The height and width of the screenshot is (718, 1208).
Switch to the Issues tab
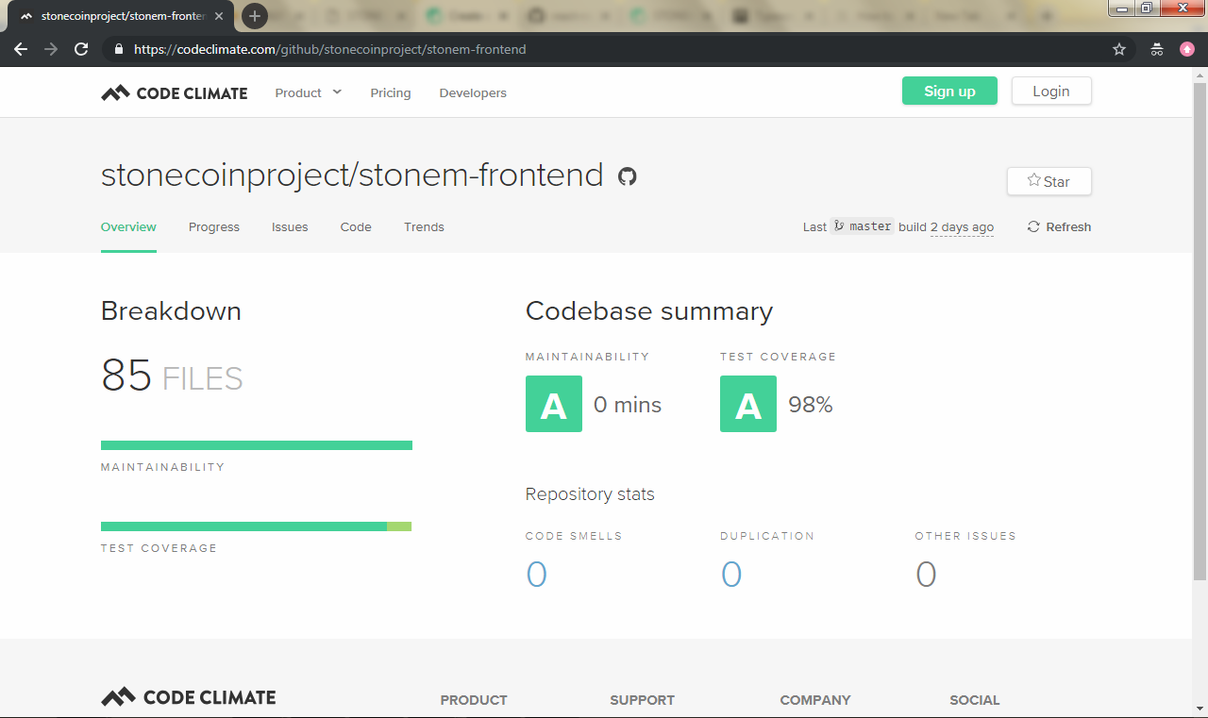290,226
